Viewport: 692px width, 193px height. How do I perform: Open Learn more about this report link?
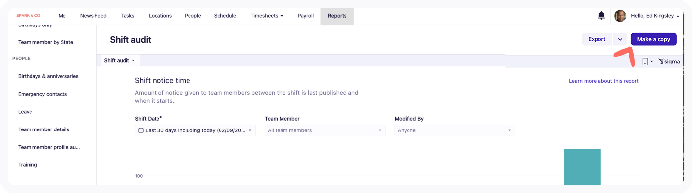coord(604,81)
